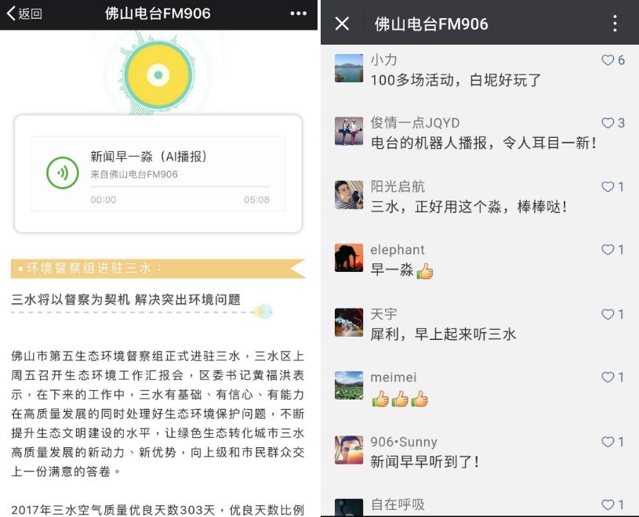639x517 pixels.
Task: Tap the comments header bar title 佛山电台FM906
Action: click(x=430, y=23)
